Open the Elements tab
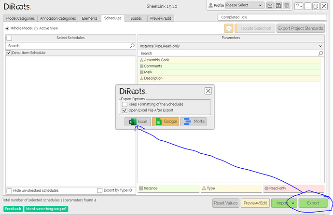Image resolution: width=333 pixels, height=215 pixels. (x=89, y=18)
